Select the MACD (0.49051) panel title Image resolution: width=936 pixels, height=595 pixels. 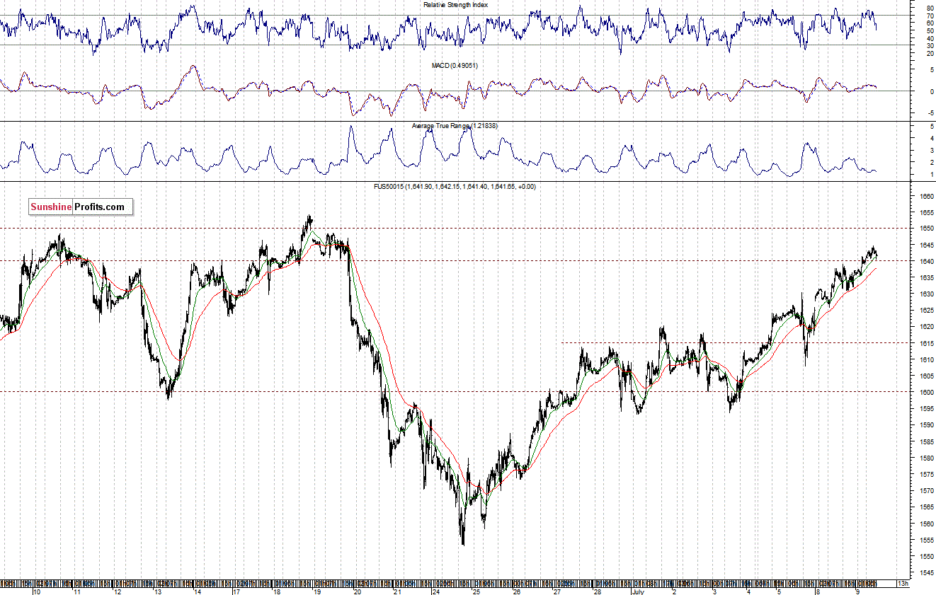coord(455,65)
